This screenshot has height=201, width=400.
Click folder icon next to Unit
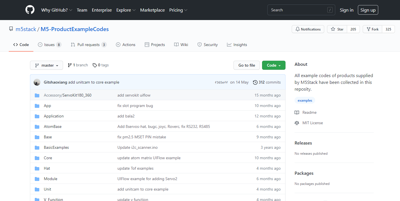tap(37, 189)
